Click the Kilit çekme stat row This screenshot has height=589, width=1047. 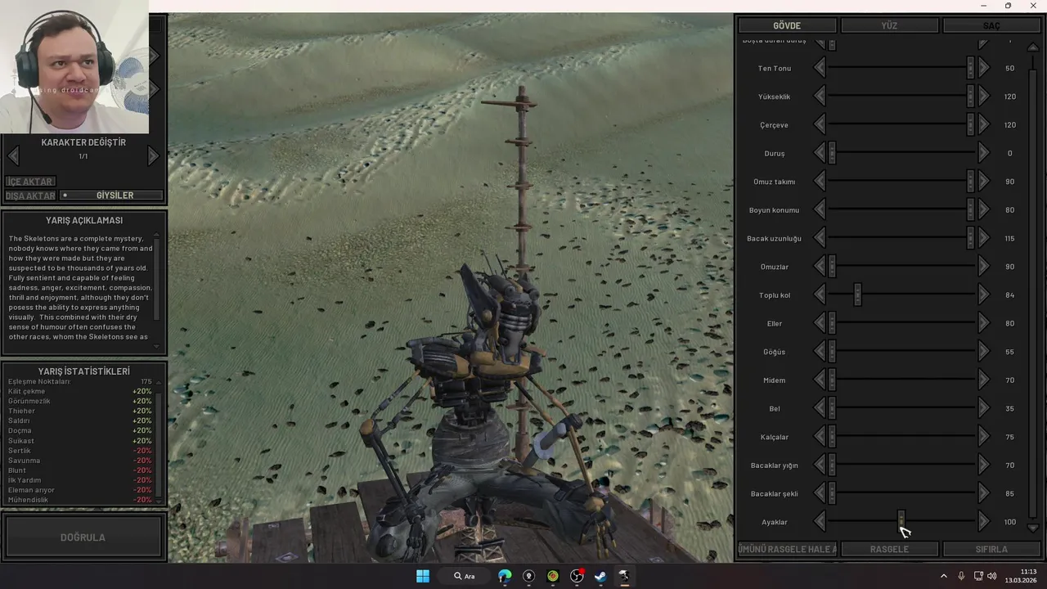point(80,391)
